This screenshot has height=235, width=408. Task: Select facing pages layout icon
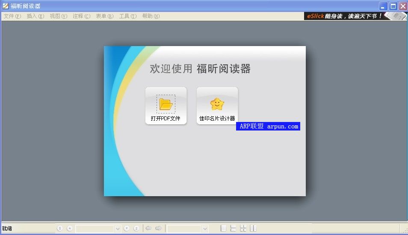[253, 228]
